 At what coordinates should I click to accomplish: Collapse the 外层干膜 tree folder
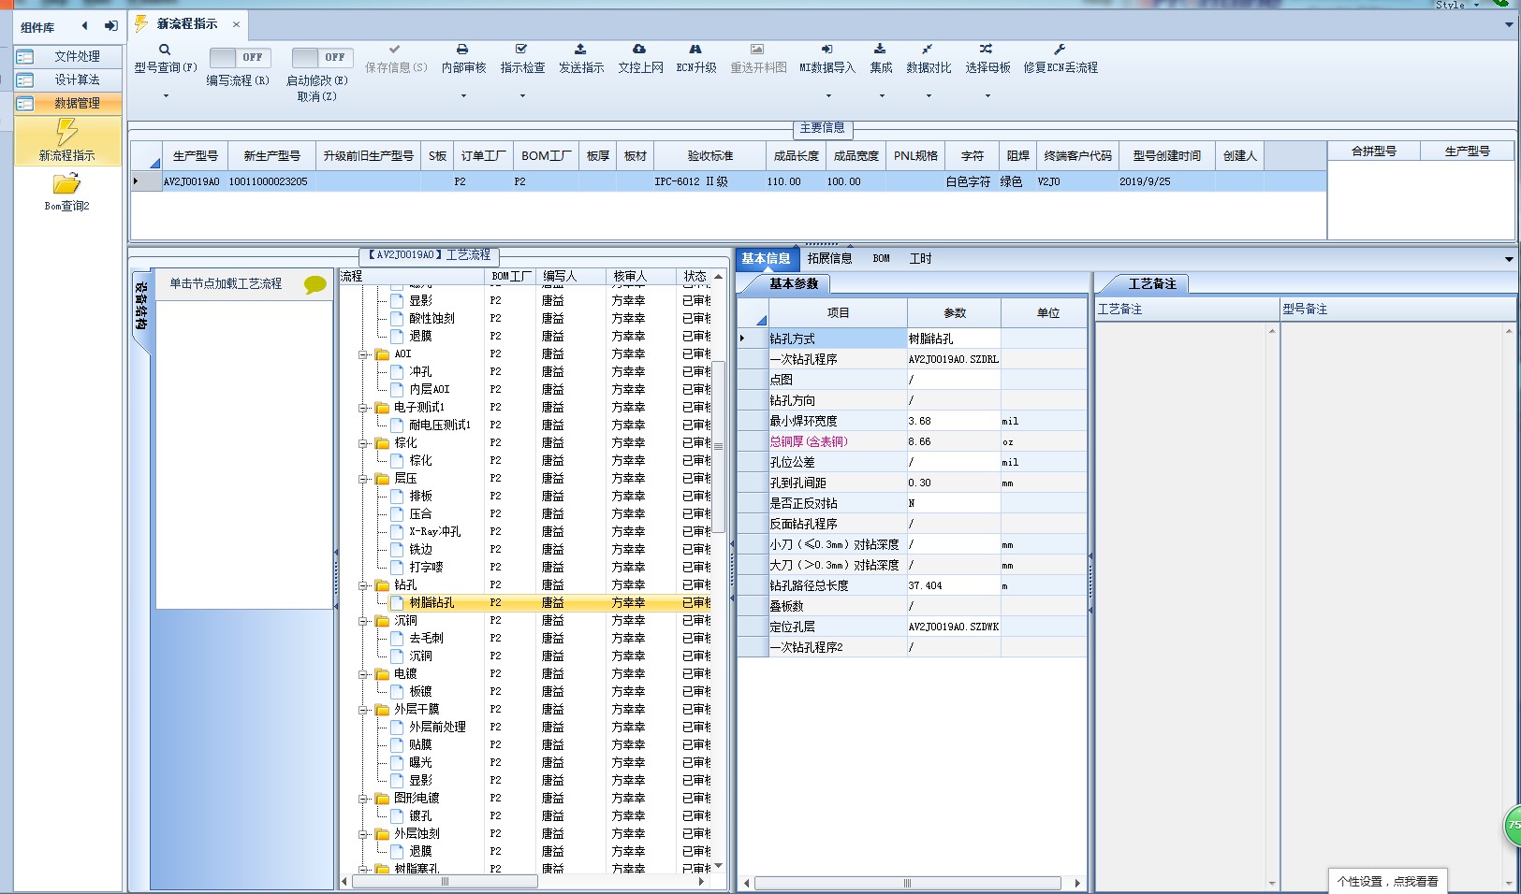(363, 710)
